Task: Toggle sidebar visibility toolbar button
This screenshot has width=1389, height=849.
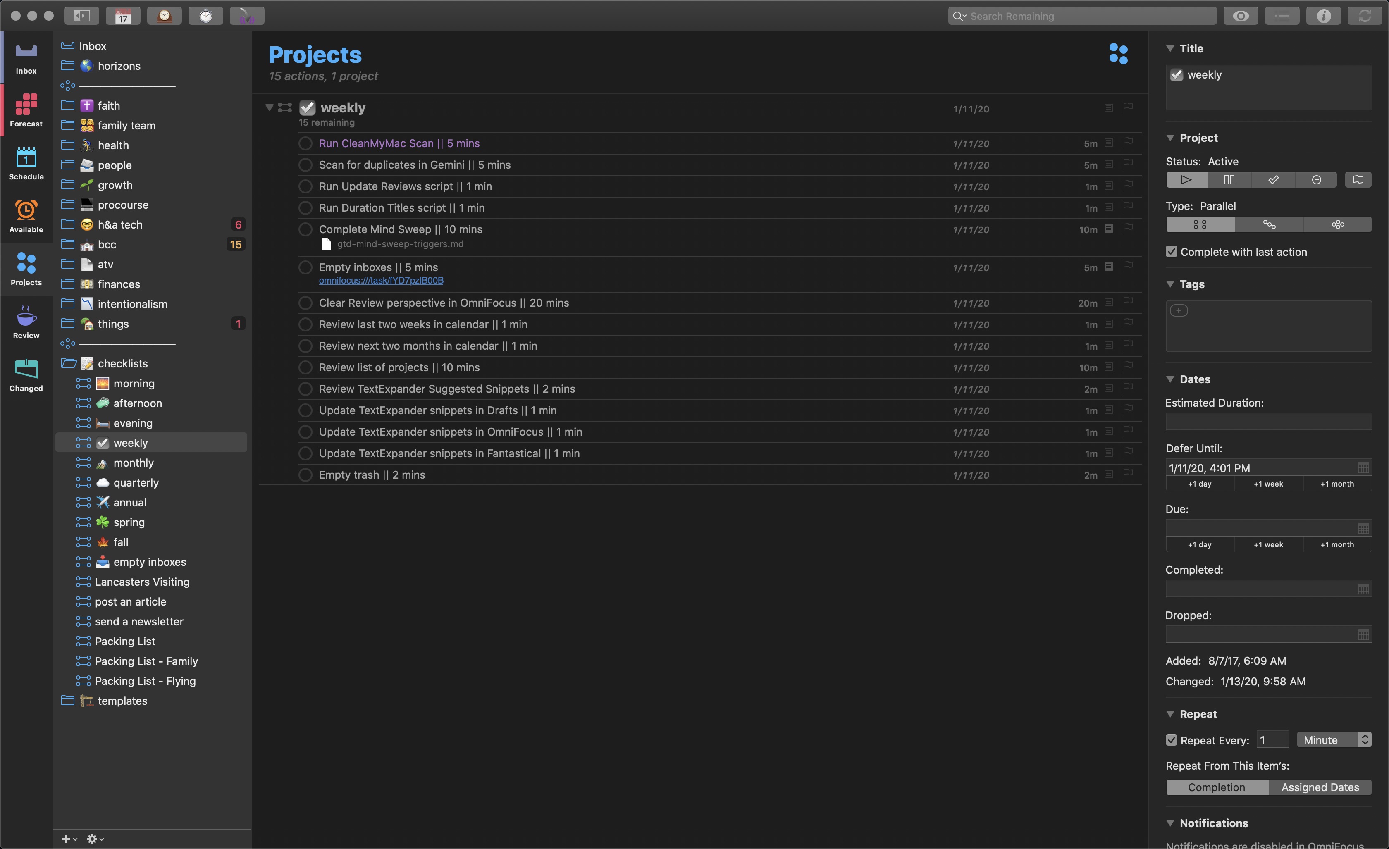Action: tap(82, 17)
